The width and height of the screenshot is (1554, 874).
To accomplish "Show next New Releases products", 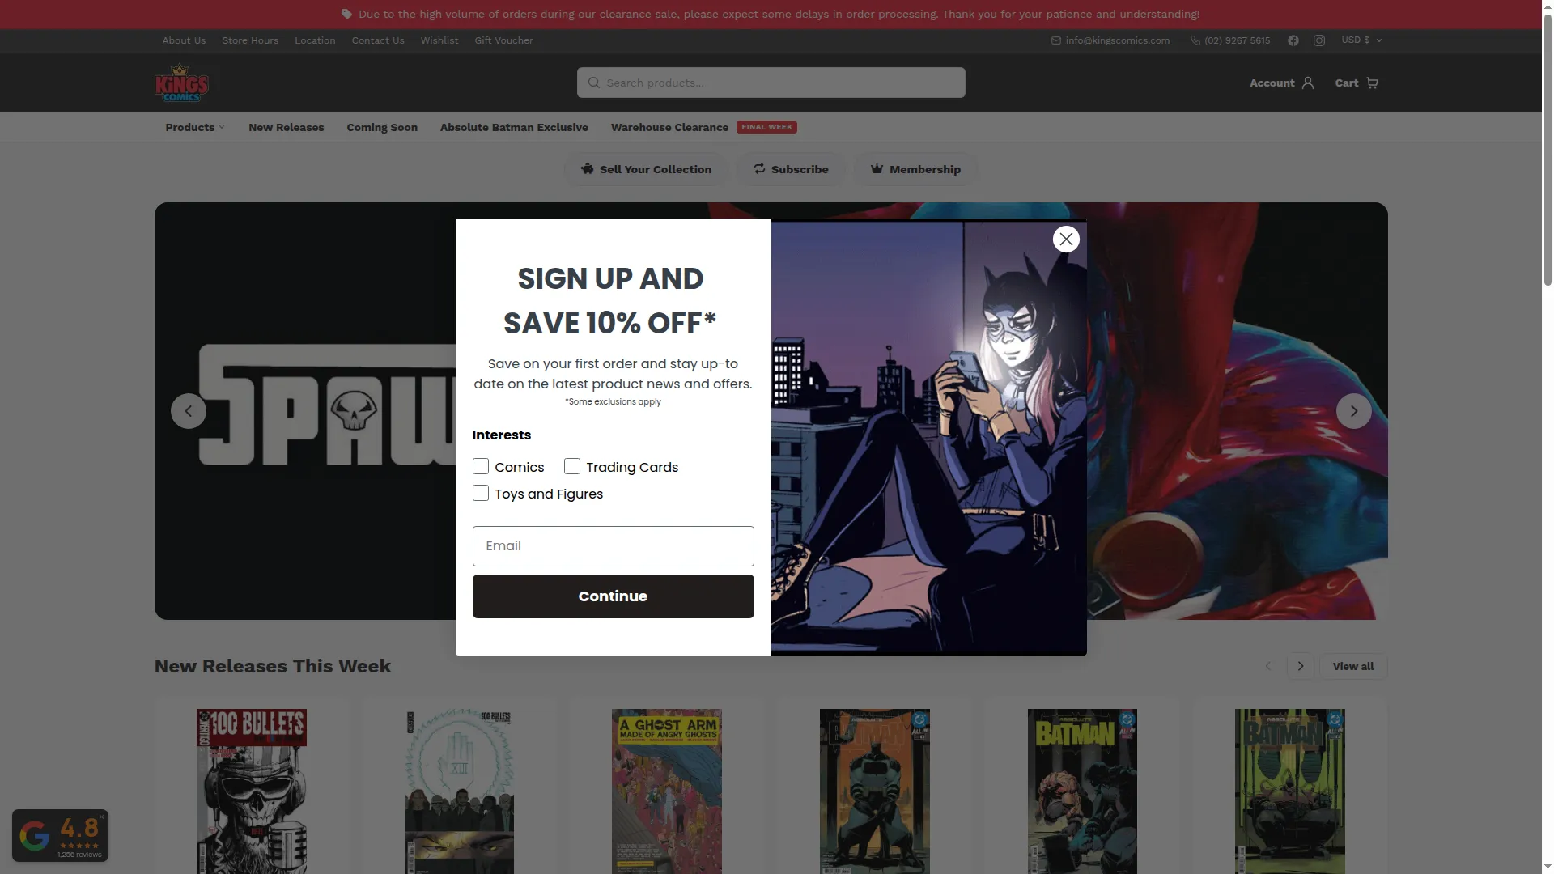I will pos(1301,666).
